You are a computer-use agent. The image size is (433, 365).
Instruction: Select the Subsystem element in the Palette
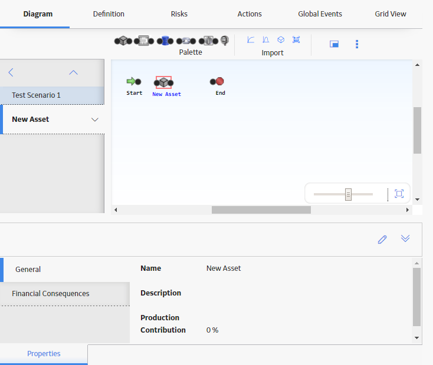click(143, 41)
